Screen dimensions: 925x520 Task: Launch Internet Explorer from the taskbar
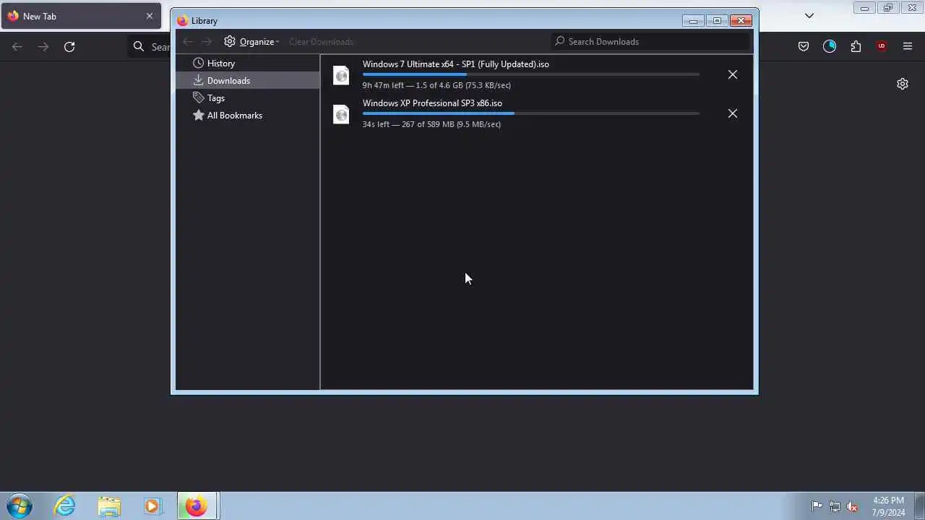[65, 506]
